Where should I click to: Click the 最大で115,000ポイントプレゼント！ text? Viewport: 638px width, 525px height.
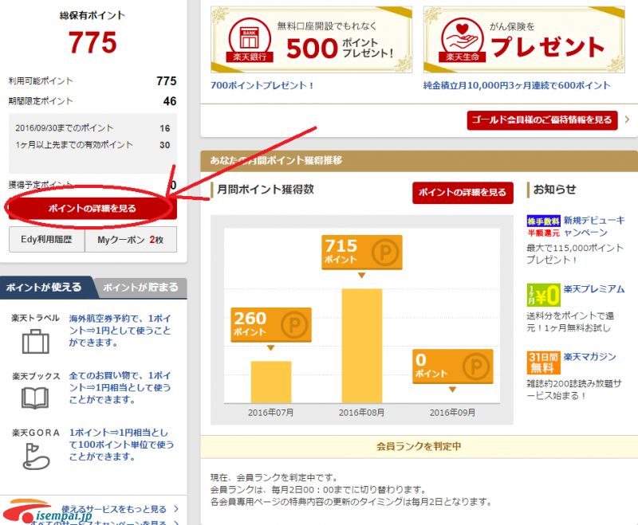[574, 254]
